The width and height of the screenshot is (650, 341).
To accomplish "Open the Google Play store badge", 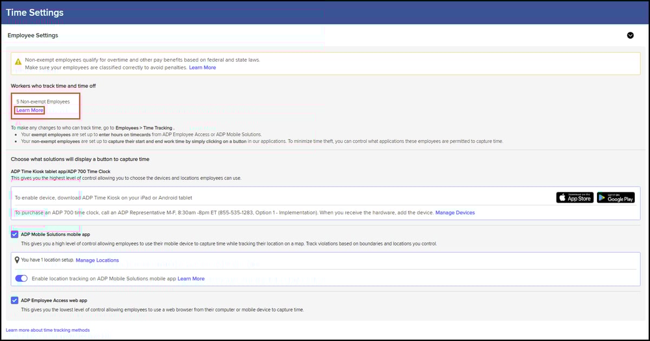I will tap(615, 198).
